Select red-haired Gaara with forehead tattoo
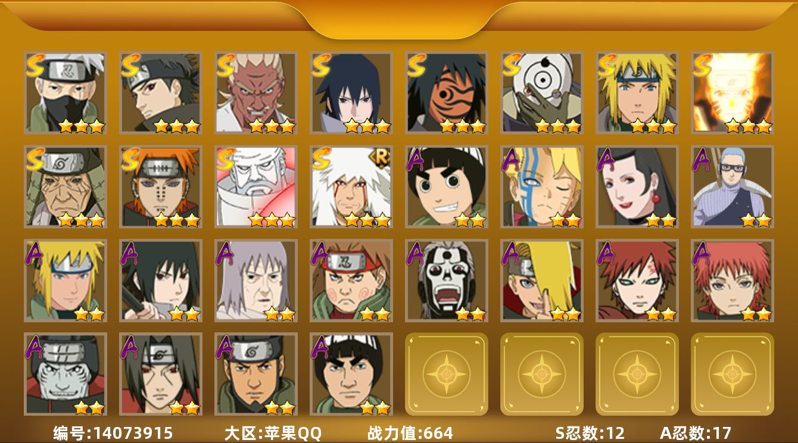 [637, 281]
